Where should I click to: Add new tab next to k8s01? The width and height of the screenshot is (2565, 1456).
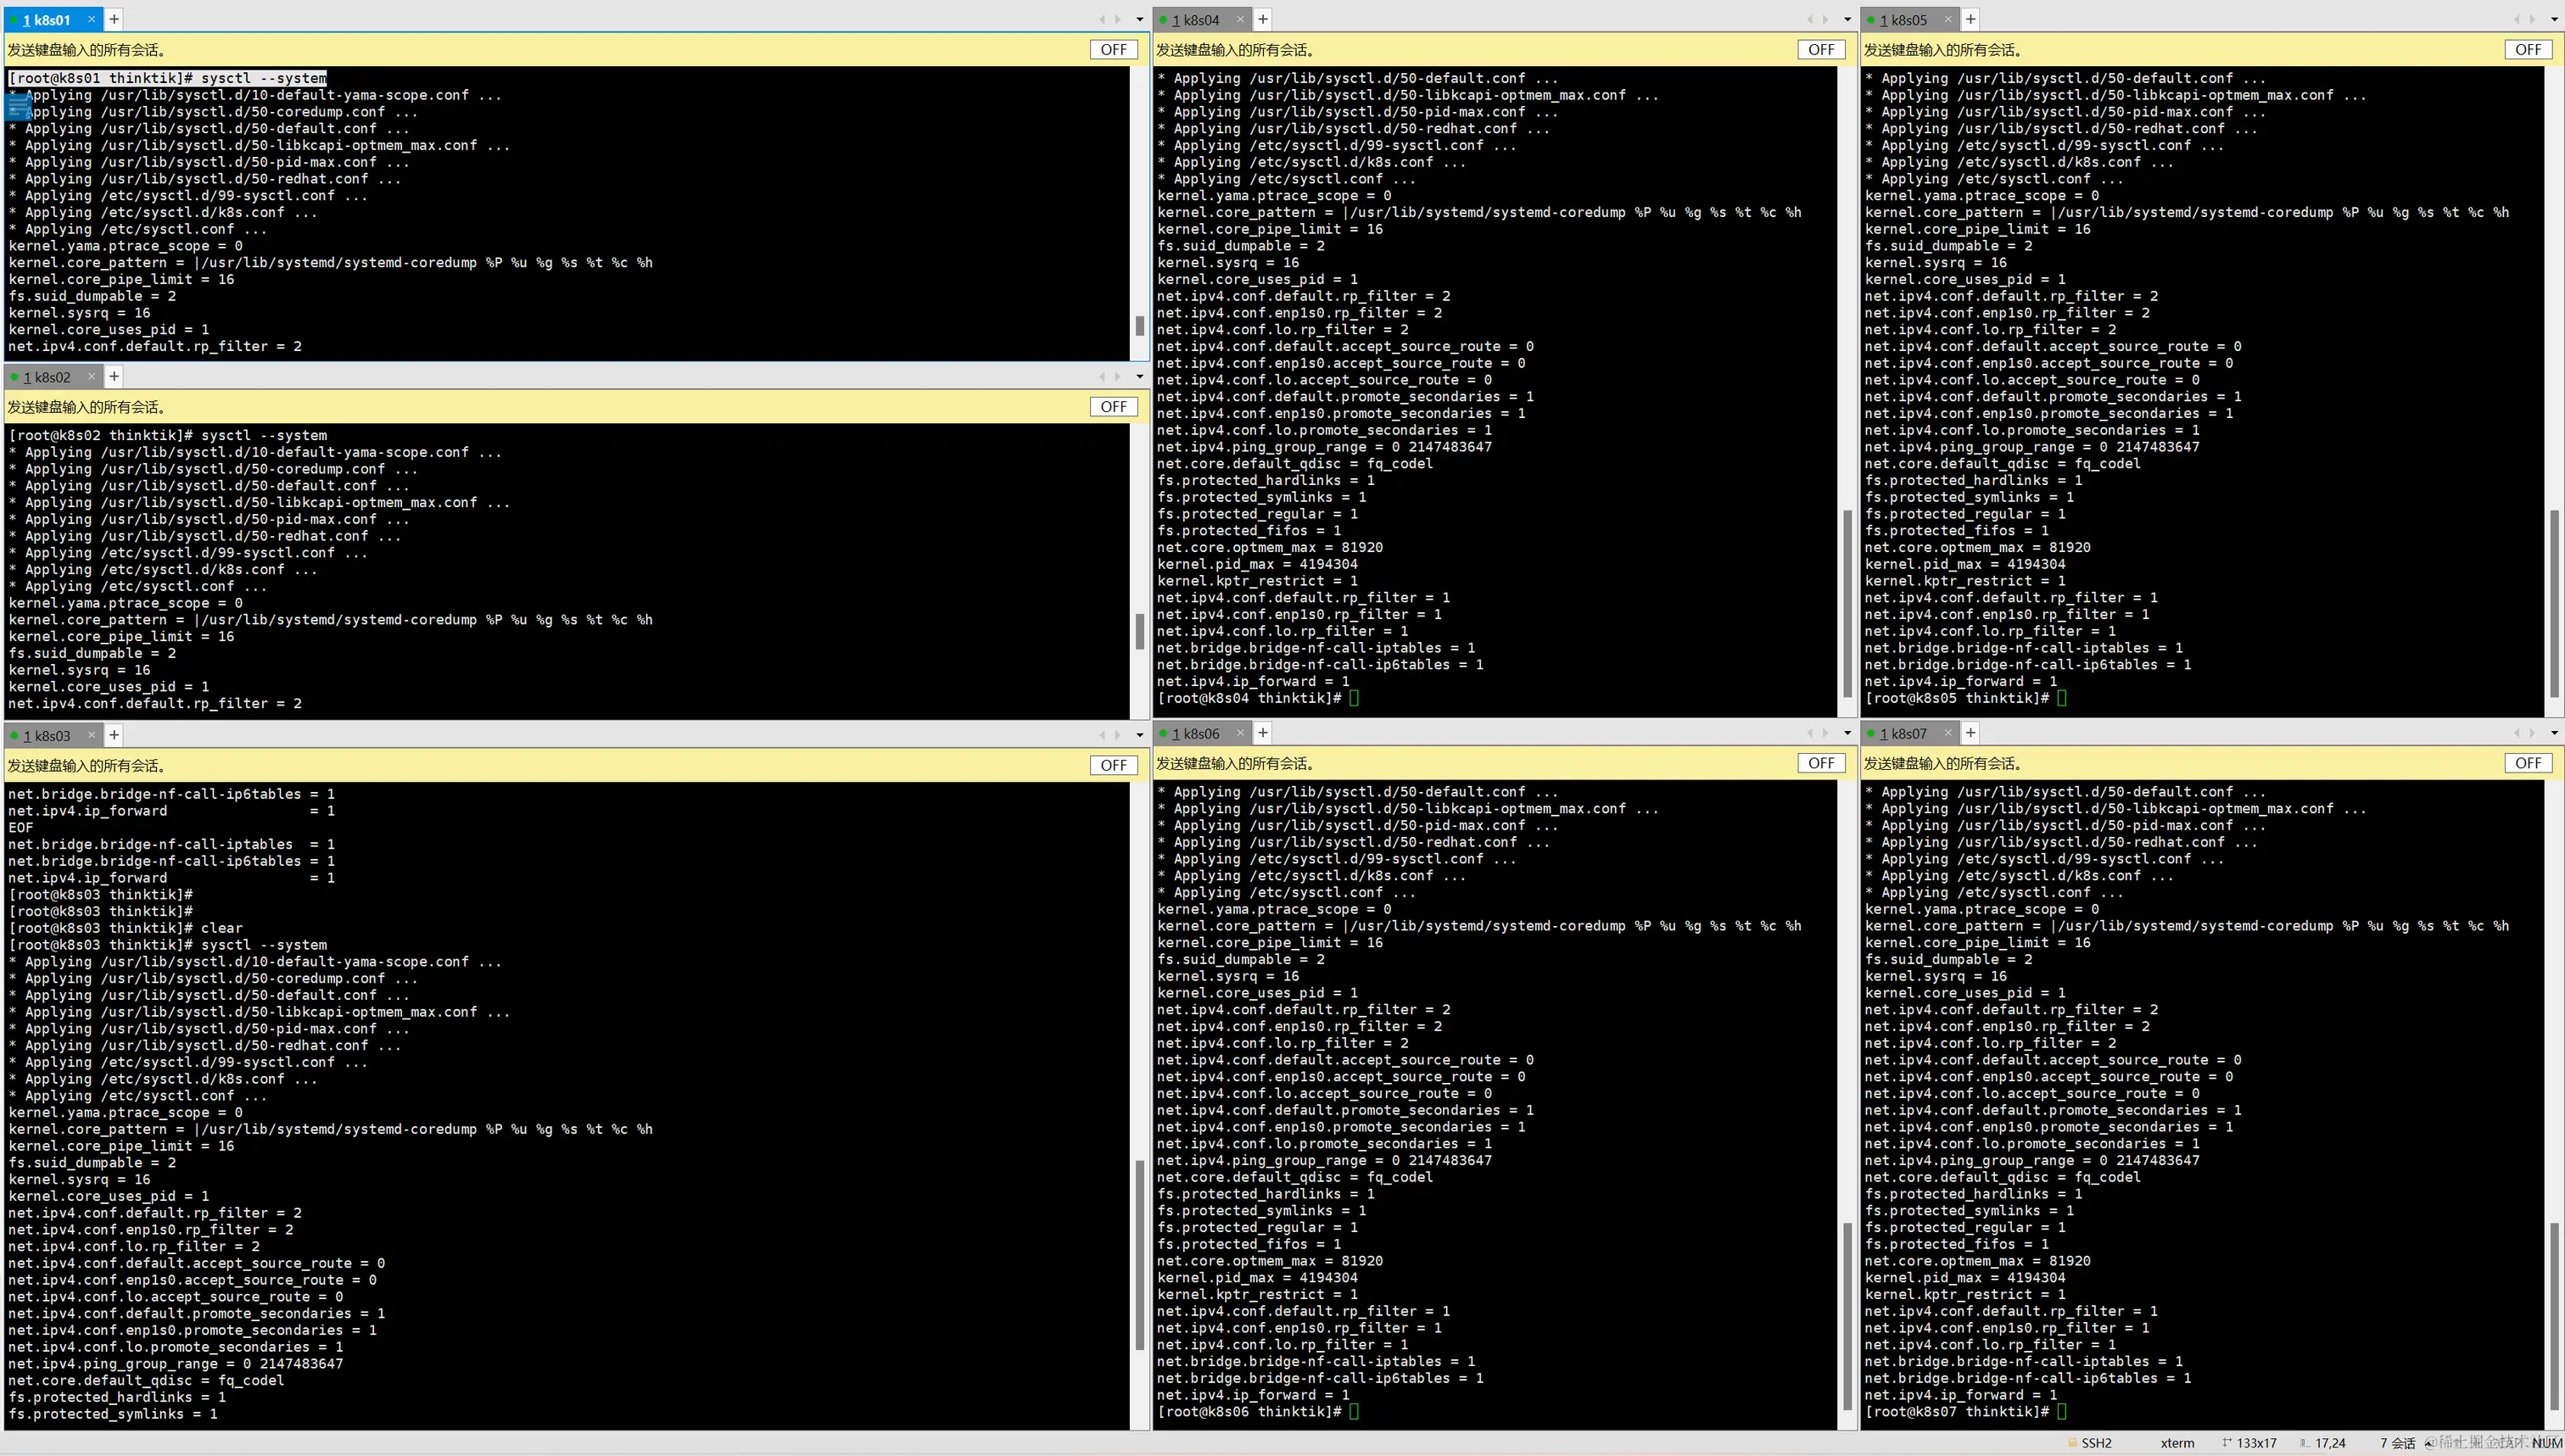[x=114, y=19]
